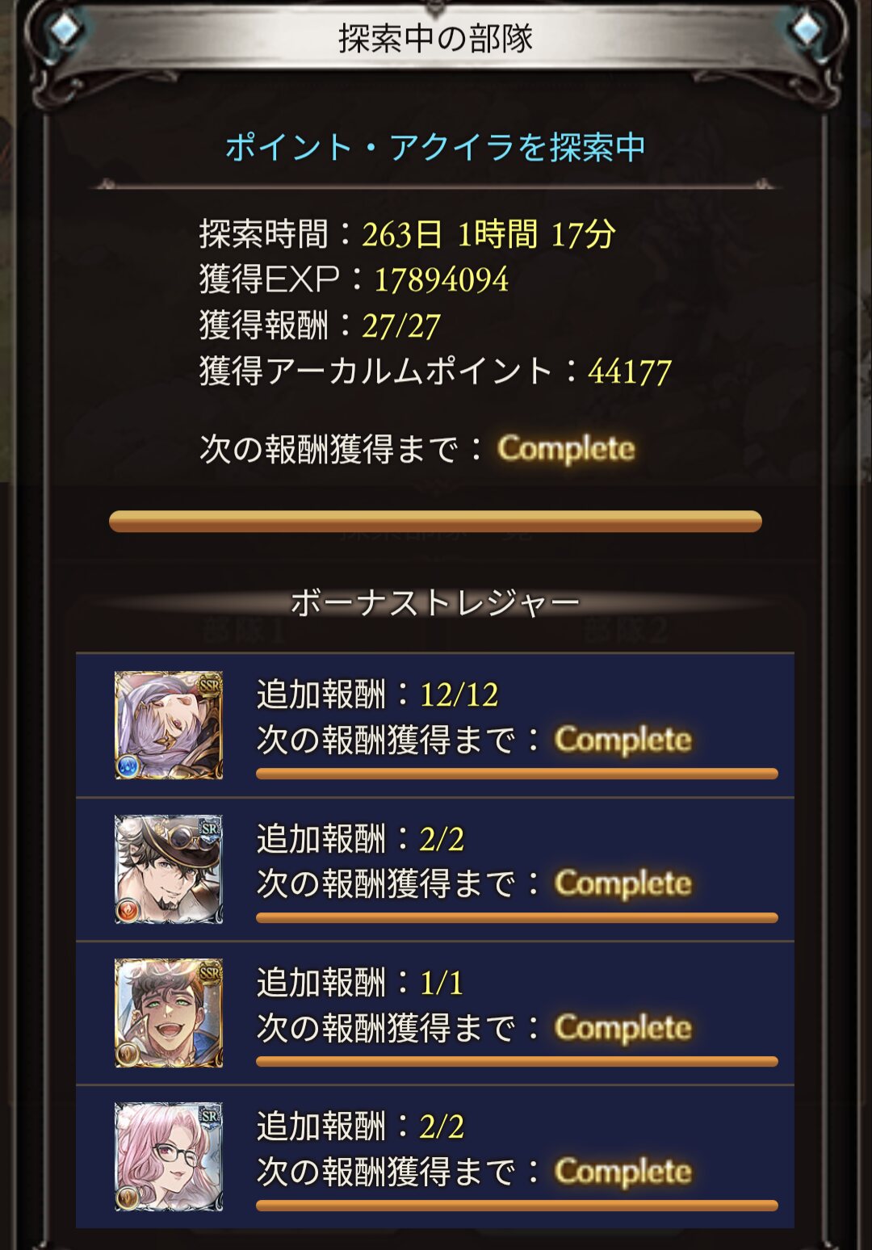This screenshot has height=1250, width=872.
Task: Tap the 獲得報酬 27/27 line
Action: [x=320, y=325]
